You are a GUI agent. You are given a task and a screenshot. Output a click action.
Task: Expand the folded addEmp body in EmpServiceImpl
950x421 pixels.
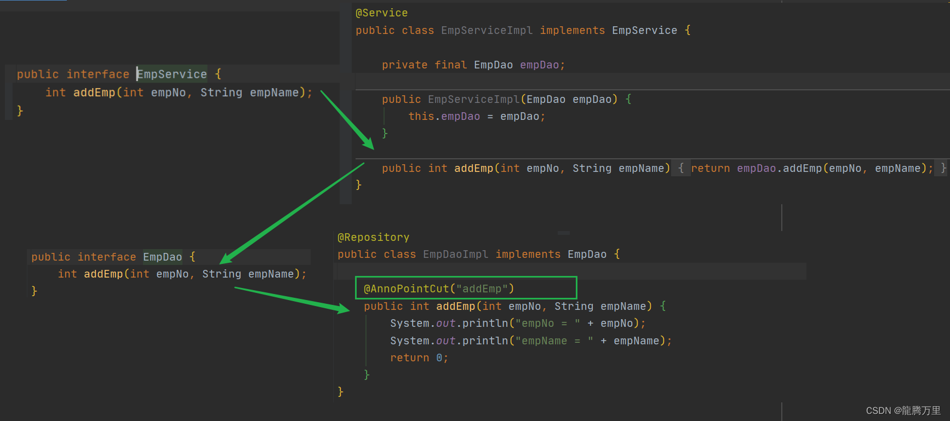point(681,168)
